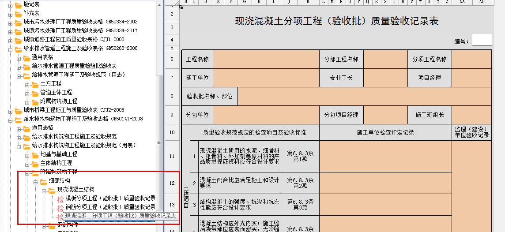Image resolution: width=505 pixels, height=232 pixels.
Task: Click the folder icon beside 主体结构工程
Action: point(35,163)
